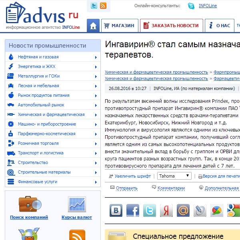Share via the Google Buzz icon
This screenshot has height=240, width=240.
216,210
